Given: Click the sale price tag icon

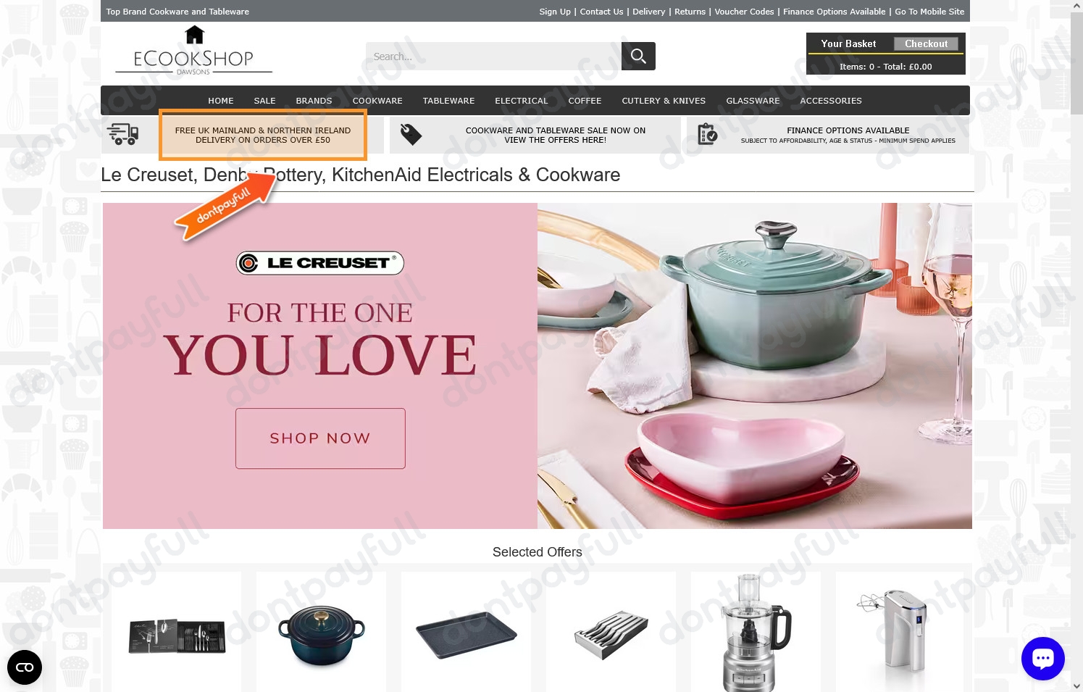Looking at the screenshot, I should 411,134.
